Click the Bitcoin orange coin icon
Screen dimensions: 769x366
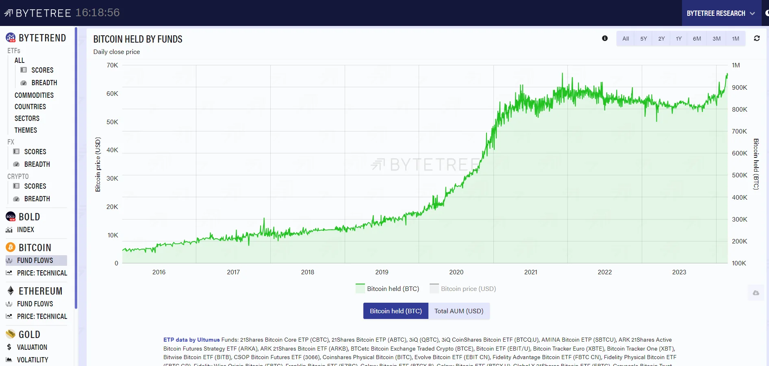pos(11,247)
